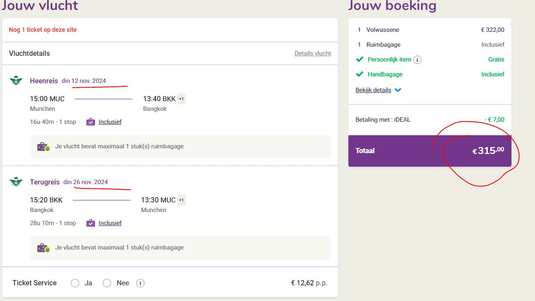Screen dimensions: 535x301
Task: Click the purple baggage icon in the Heenreis row
Action: click(91, 122)
